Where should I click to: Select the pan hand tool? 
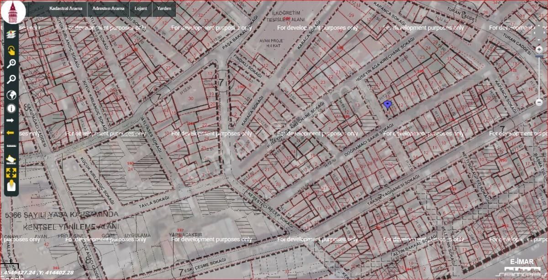pyautogui.click(x=12, y=52)
